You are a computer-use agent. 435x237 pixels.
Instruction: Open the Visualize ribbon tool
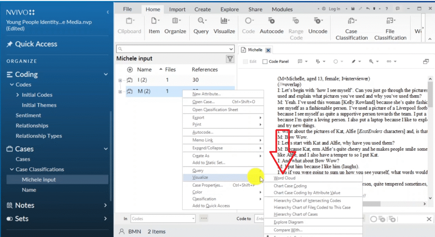[224, 25]
